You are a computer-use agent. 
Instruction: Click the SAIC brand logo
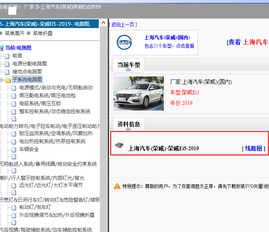click(124, 42)
